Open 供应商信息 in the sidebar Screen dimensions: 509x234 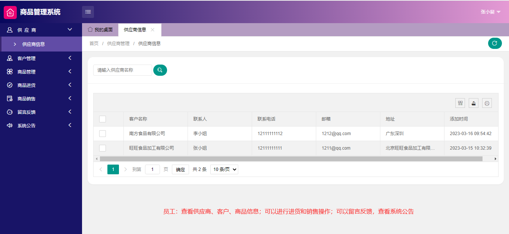coord(41,44)
